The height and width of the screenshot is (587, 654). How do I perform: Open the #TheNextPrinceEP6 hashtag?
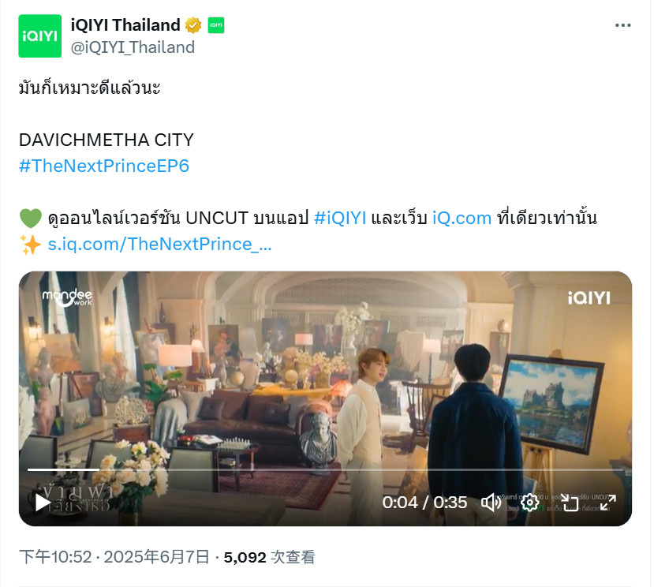pos(104,166)
